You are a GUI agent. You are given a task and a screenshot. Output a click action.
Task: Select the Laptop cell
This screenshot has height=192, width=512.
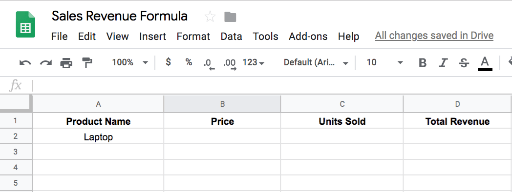click(x=98, y=136)
